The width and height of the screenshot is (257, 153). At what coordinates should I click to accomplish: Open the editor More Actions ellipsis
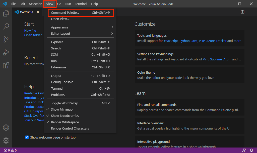pos(250,12)
